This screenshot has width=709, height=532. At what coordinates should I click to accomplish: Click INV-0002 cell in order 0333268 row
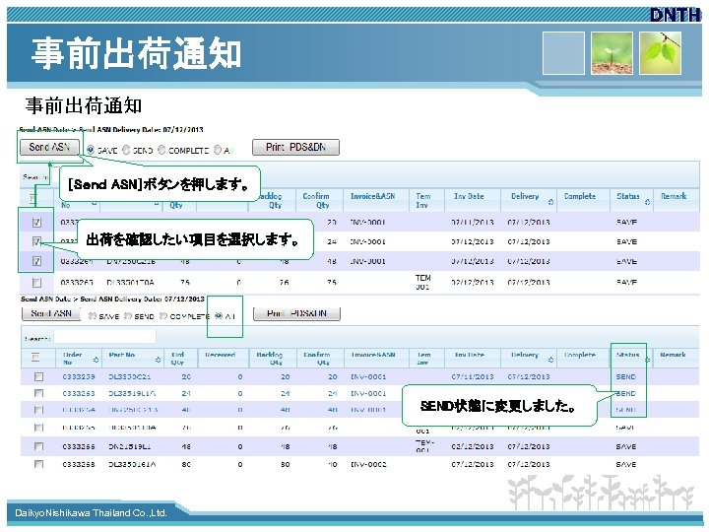pos(368,464)
